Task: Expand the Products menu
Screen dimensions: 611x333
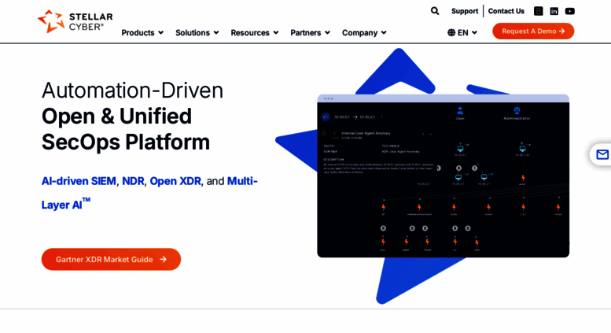Action: pyautogui.click(x=142, y=33)
